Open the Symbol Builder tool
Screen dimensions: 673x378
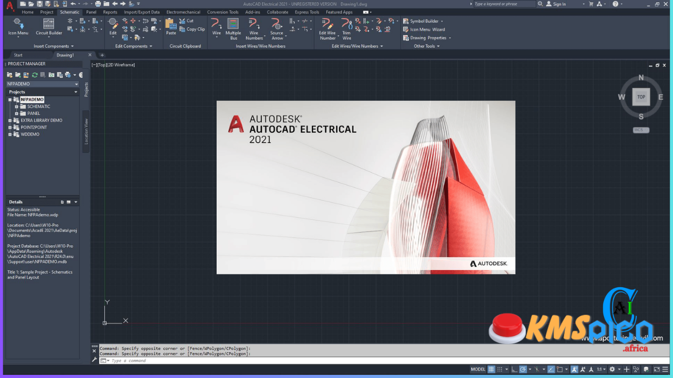pyautogui.click(x=421, y=21)
